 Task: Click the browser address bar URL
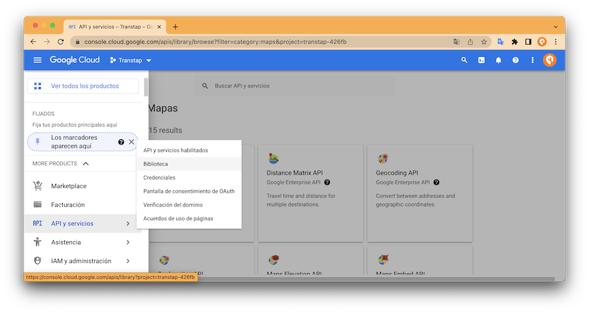pyautogui.click(x=215, y=42)
